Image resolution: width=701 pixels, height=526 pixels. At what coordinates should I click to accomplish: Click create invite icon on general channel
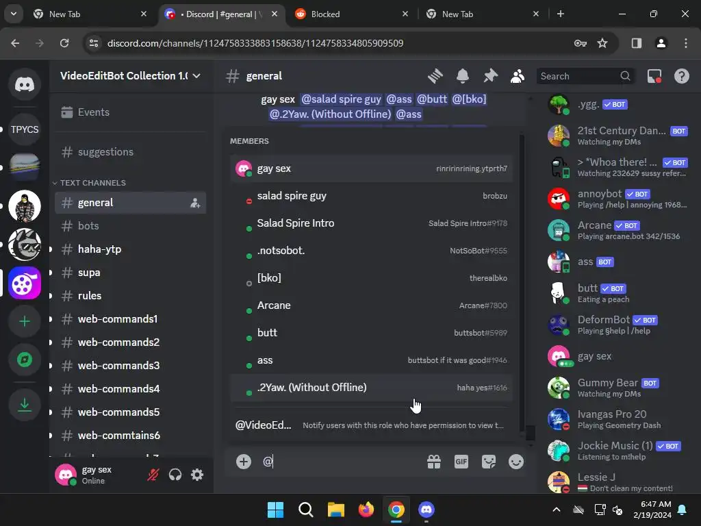(x=195, y=203)
